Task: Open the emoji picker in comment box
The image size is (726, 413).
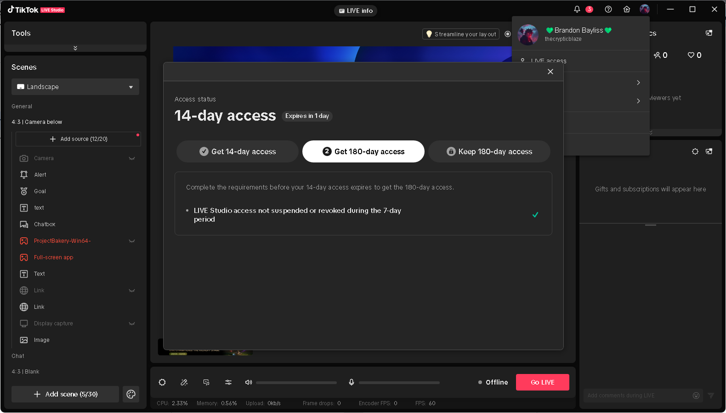Action: (x=696, y=396)
